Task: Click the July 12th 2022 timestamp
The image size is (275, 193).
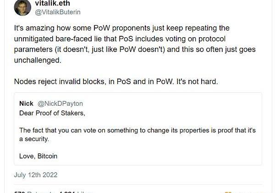Action: (36, 175)
